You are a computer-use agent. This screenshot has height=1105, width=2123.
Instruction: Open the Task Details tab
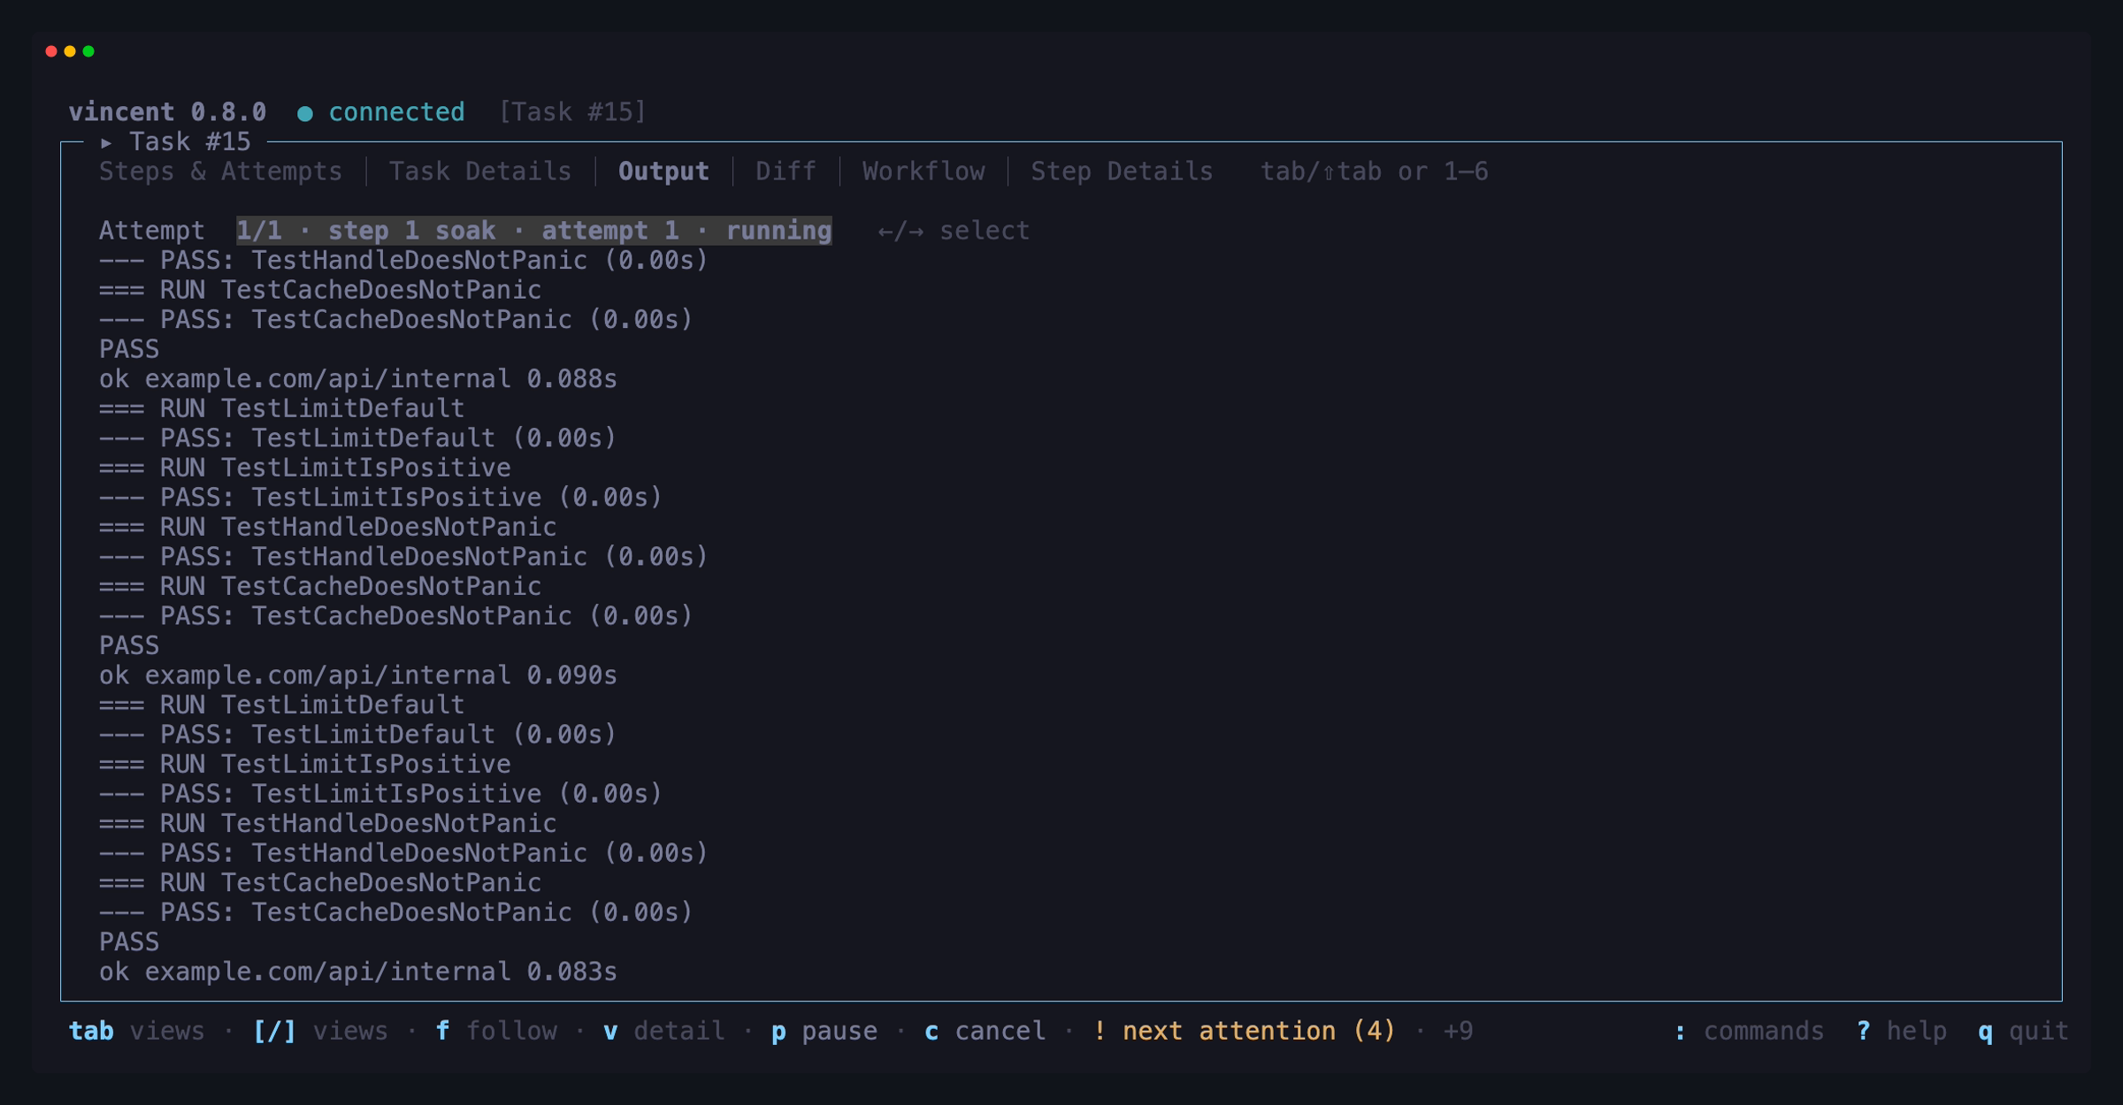pos(480,171)
